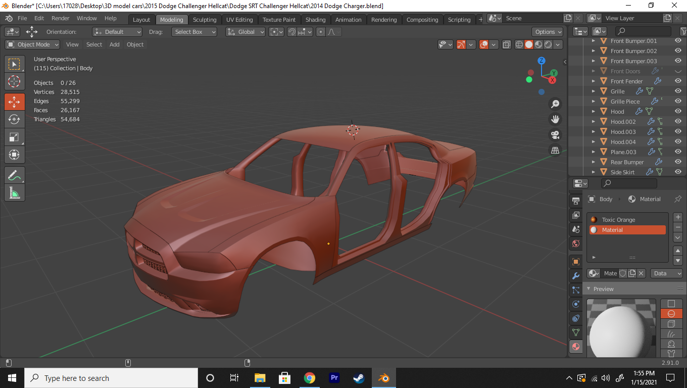Open the Orientation Default dropdown
Viewport: 687px width, 388px height.
(117, 32)
